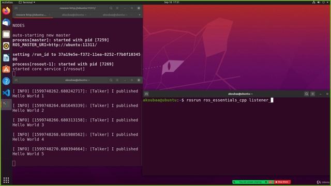Click the NODES heading in roscore terminal
This screenshot has width=331, height=186.
click(19, 25)
